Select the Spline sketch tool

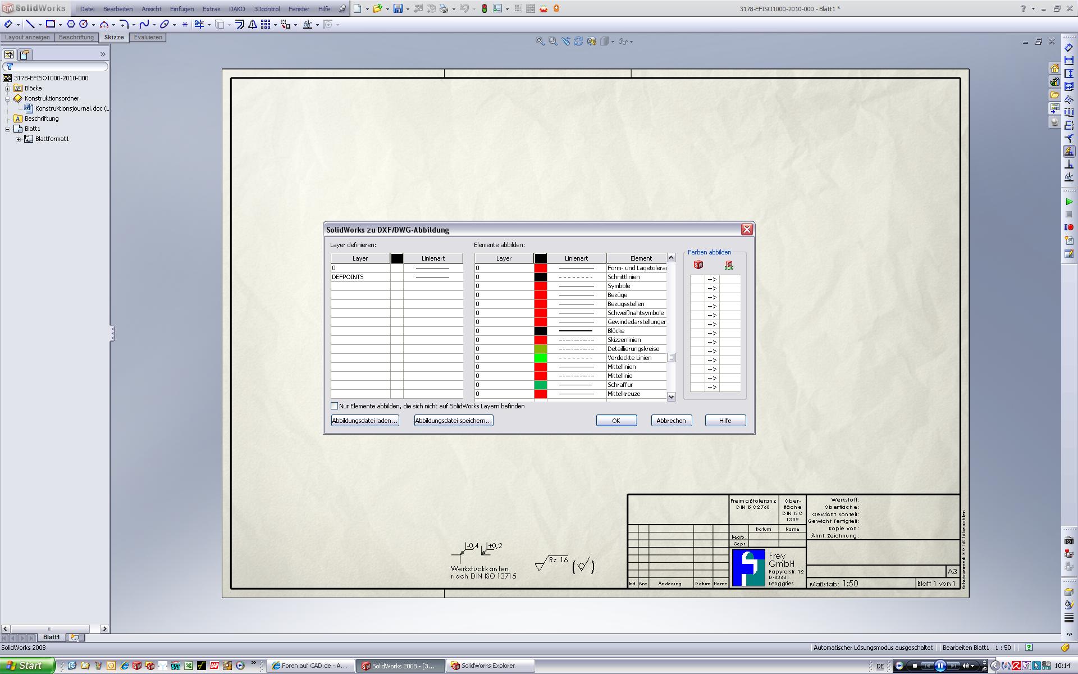[x=144, y=24]
